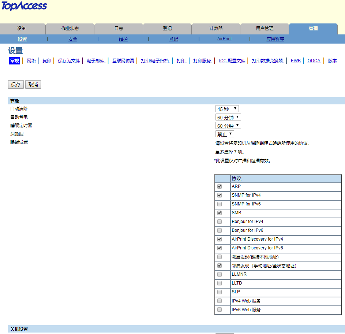Uncheck the SMB protocol checkbox
This screenshot has height=334, width=345.
pyautogui.click(x=220, y=213)
